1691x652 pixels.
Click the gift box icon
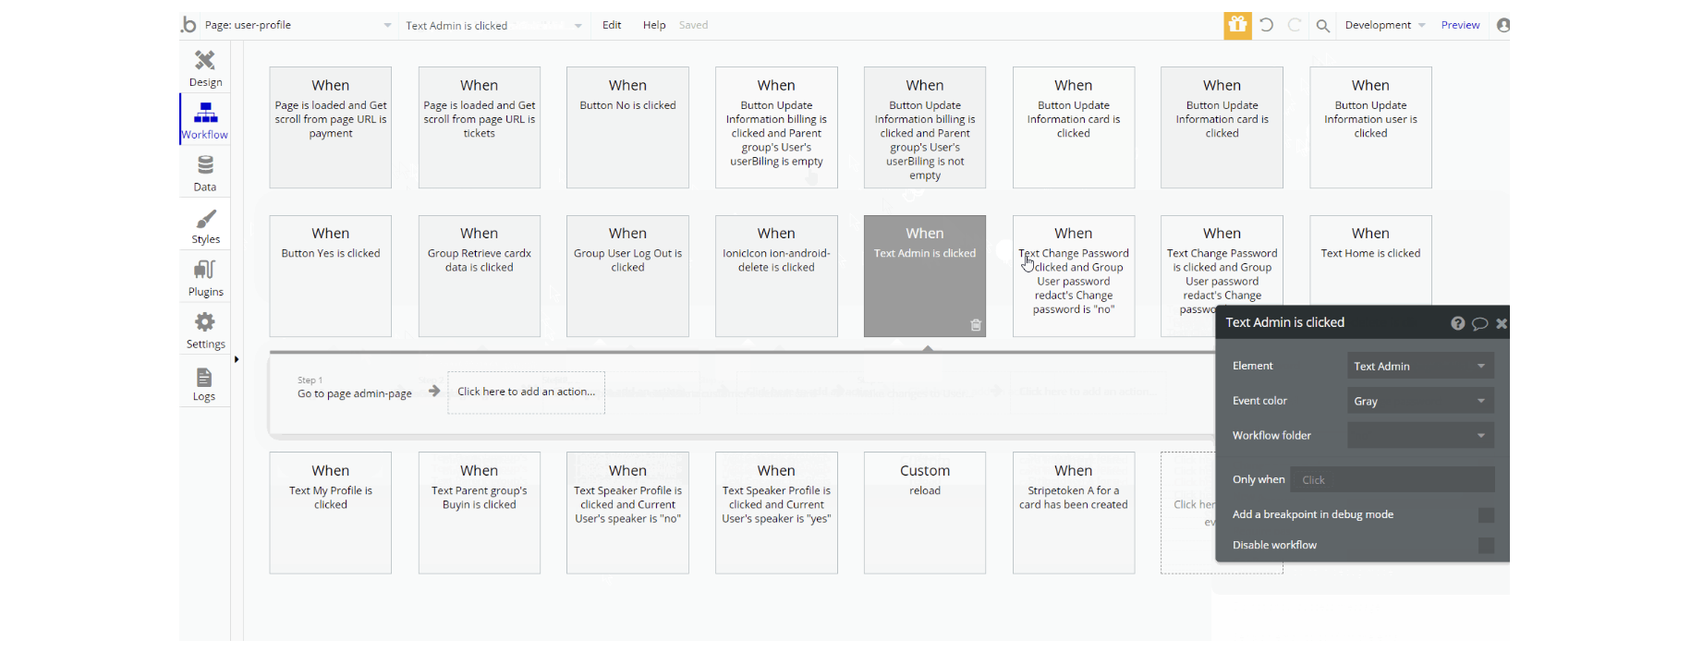pos(1237,25)
